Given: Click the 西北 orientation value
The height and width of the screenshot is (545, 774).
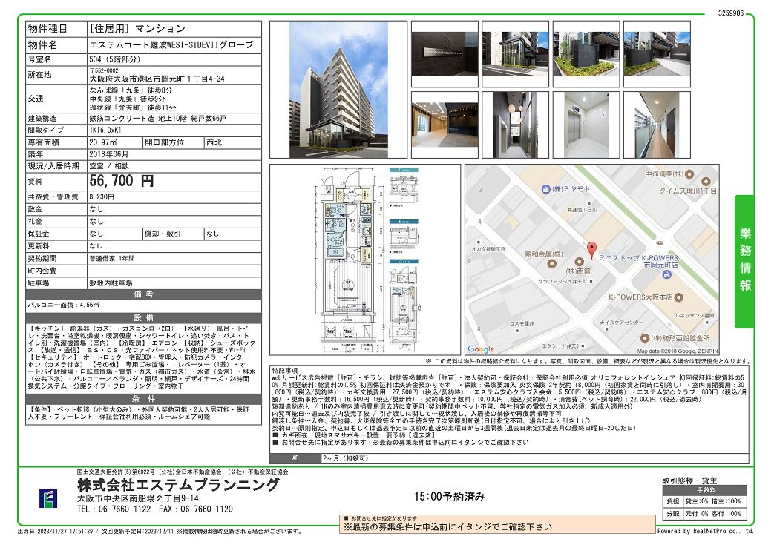Looking at the screenshot, I should pyautogui.click(x=214, y=142).
